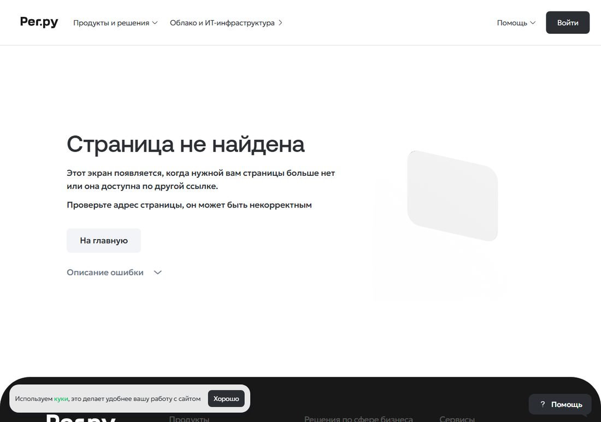The height and width of the screenshot is (422, 601).
Task: Click text 'Проверьте адрес страницы, он может быть некорректным'
Action: [190, 205]
